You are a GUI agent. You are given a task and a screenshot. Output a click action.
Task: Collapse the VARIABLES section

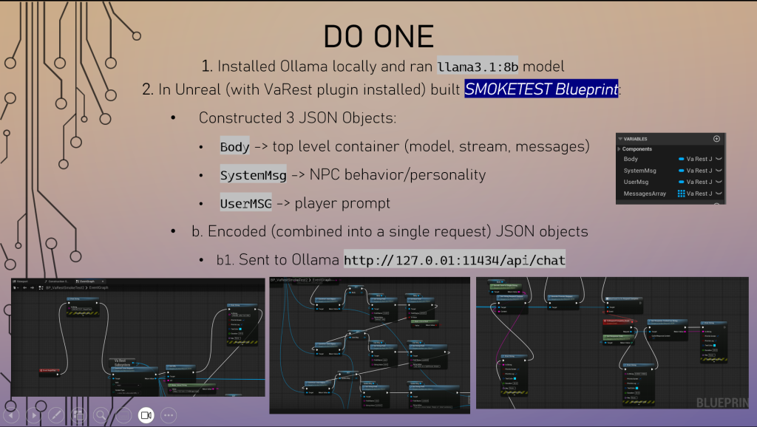coord(620,139)
